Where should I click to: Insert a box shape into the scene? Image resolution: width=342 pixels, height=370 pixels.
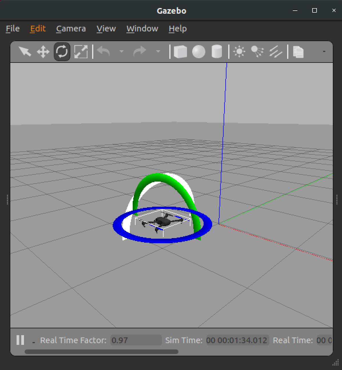[180, 52]
